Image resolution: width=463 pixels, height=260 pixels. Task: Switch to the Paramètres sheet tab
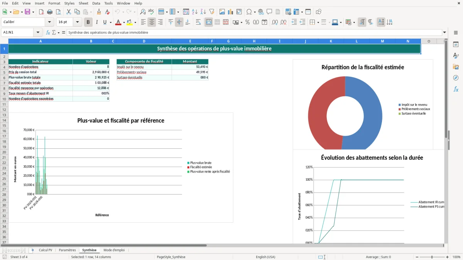tap(68, 250)
